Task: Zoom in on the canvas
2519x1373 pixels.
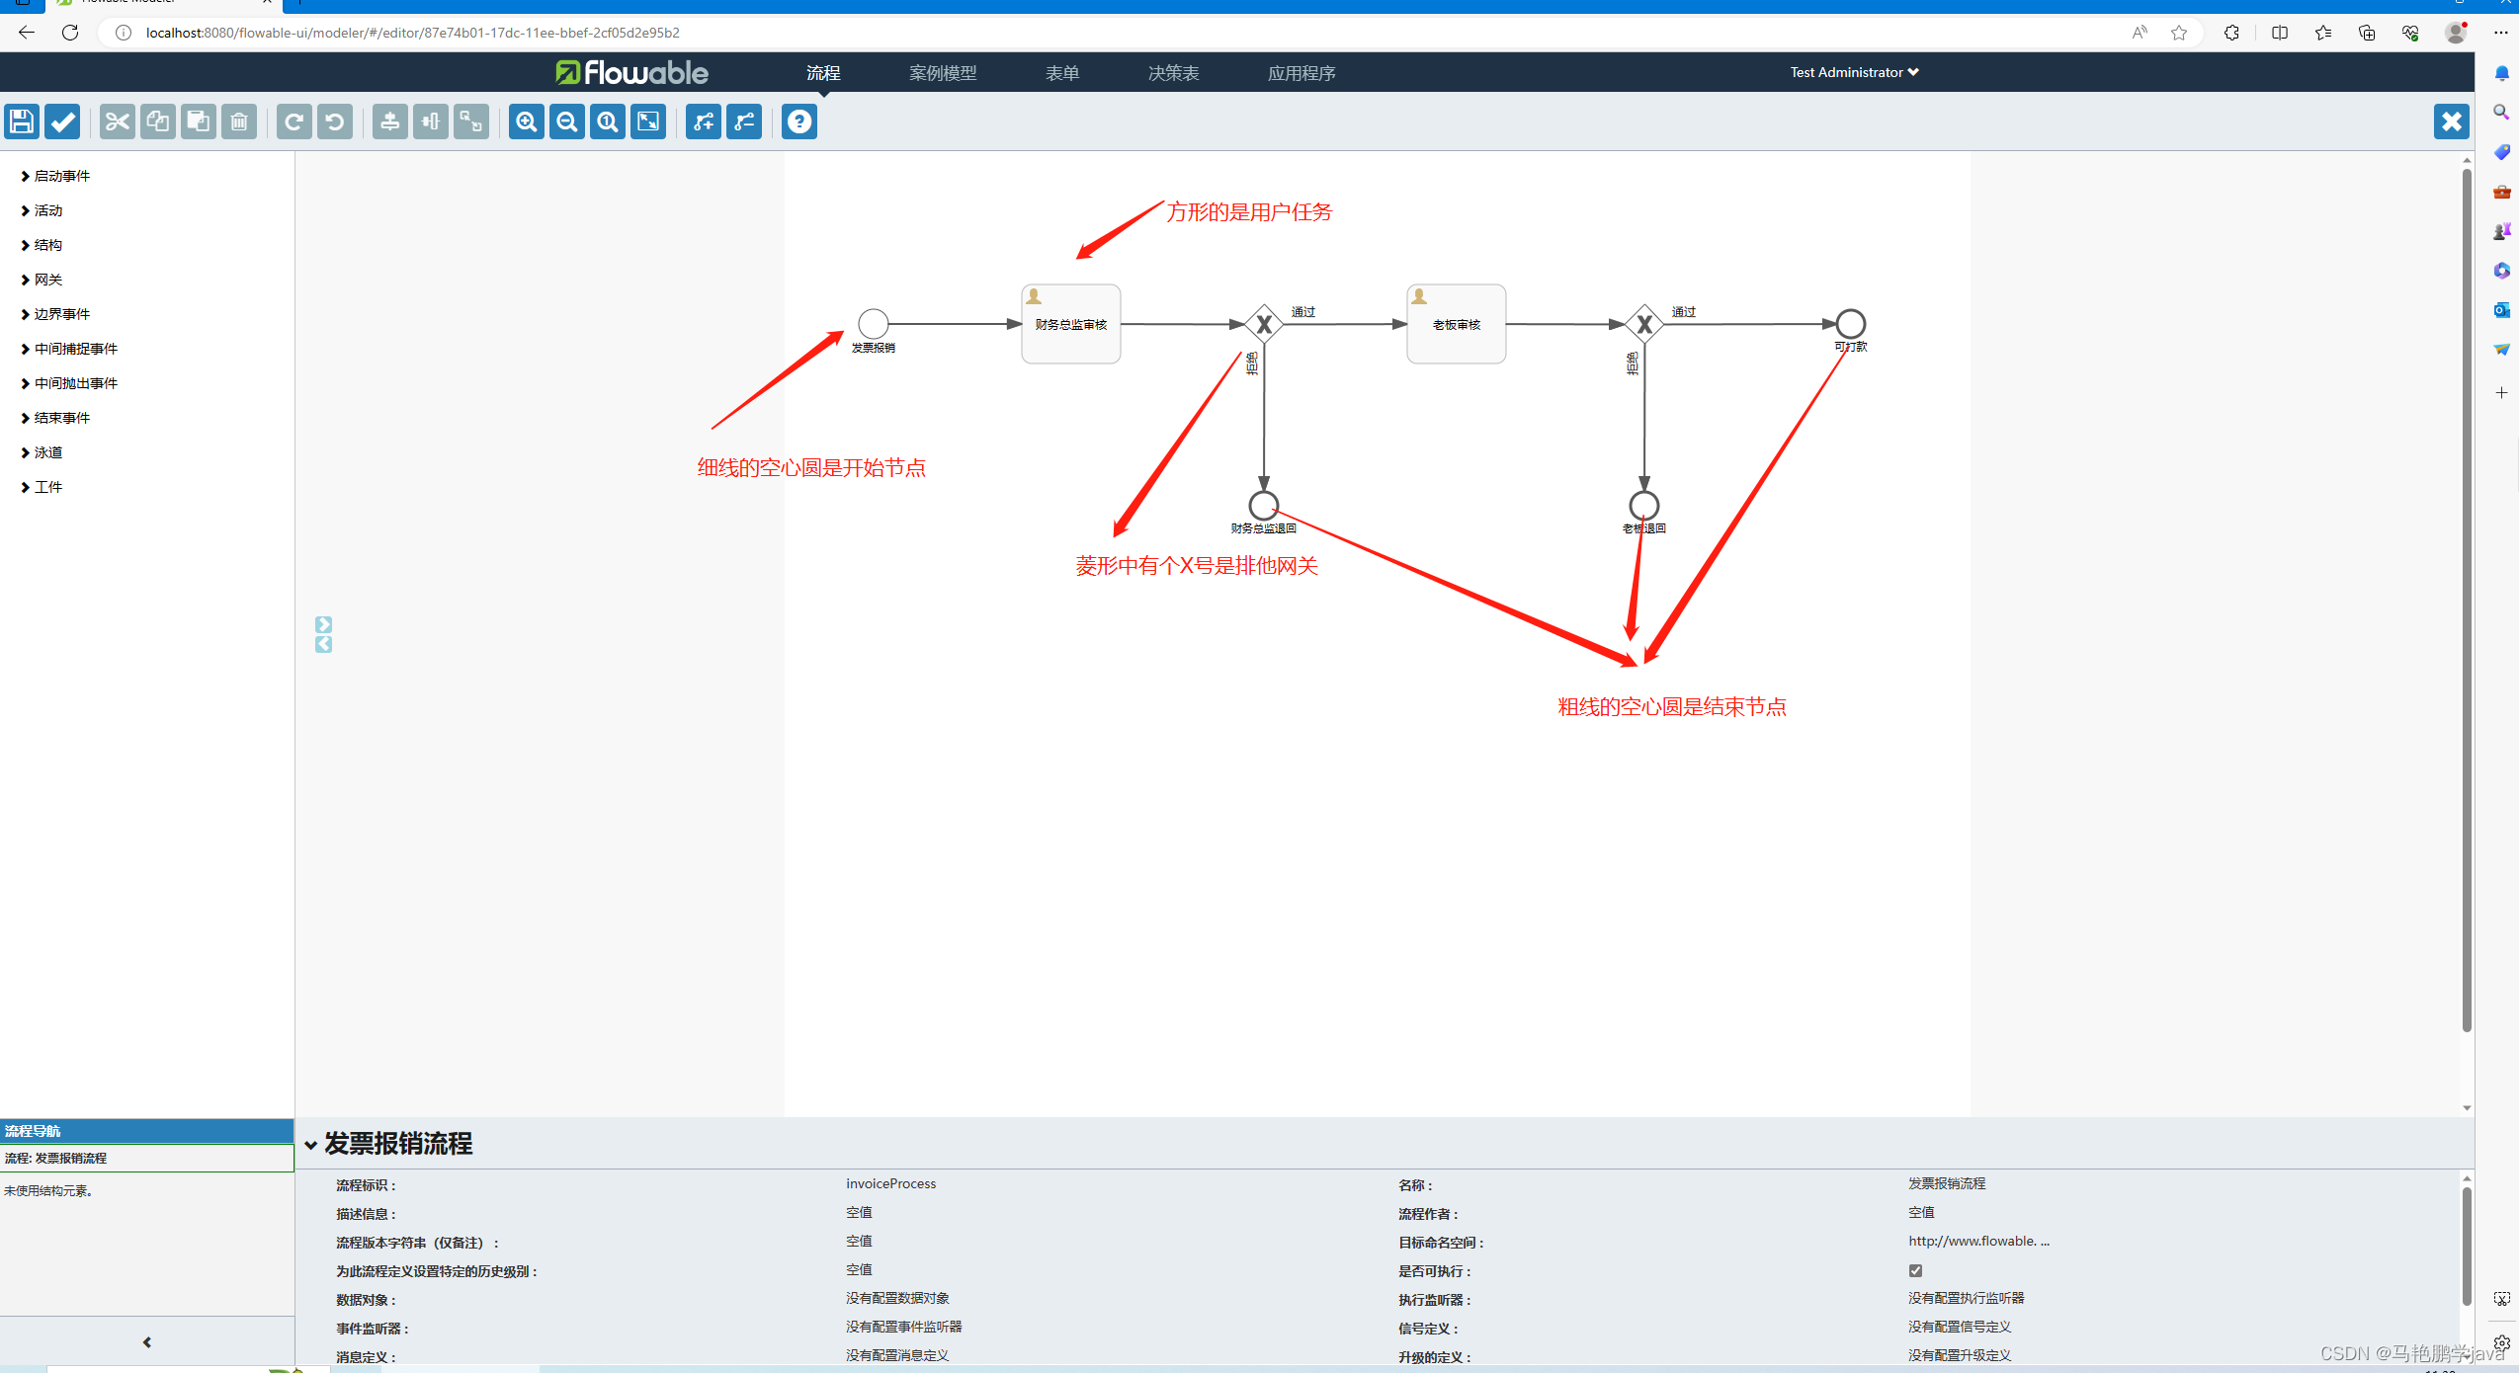Action: pyautogui.click(x=527, y=121)
